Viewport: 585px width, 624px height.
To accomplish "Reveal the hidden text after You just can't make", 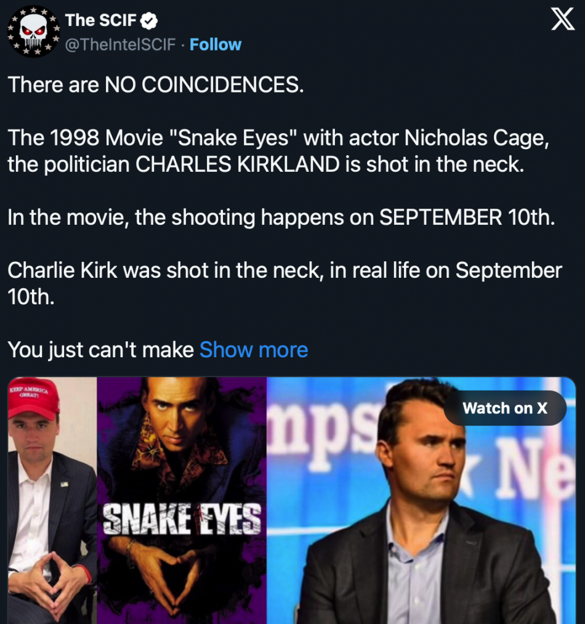I will [254, 349].
